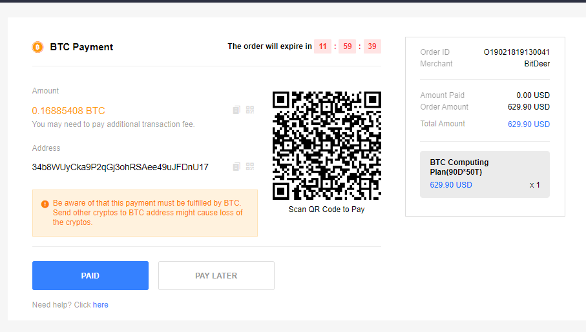Copy the BTC amount with copy icon
The width and height of the screenshot is (586, 332).
tap(236, 110)
